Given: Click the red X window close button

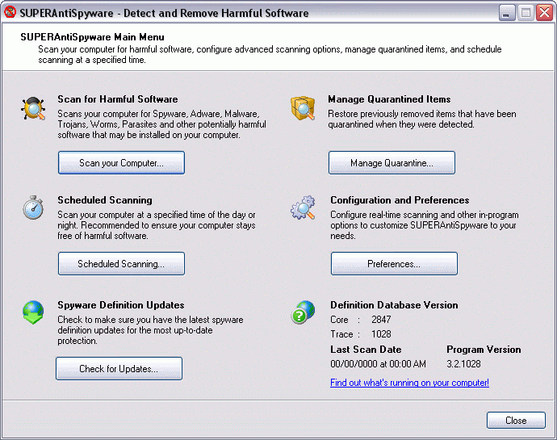Looking at the screenshot, I should pyautogui.click(x=545, y=13).
